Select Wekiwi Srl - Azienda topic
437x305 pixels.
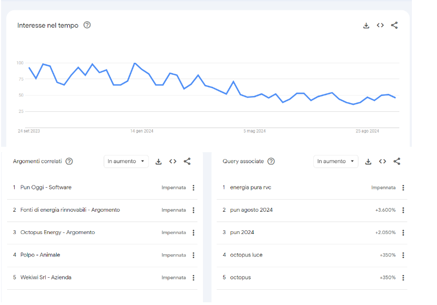tap(46, 278)
